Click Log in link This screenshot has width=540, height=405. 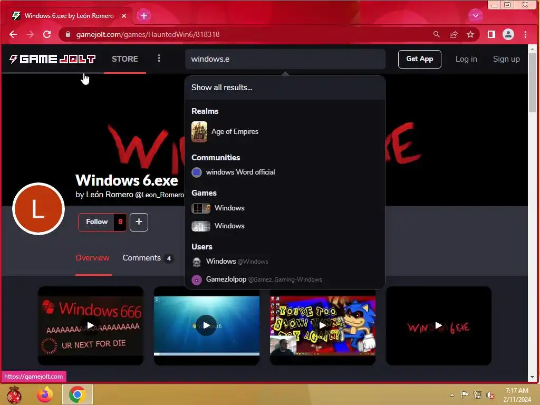pos(466,59)
